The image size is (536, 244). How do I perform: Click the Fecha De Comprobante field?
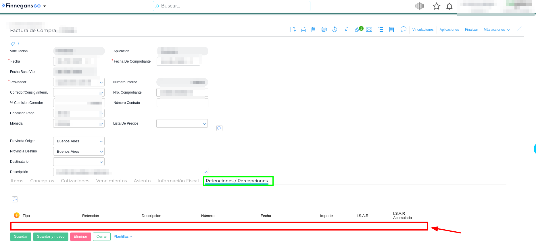point(178,61)
